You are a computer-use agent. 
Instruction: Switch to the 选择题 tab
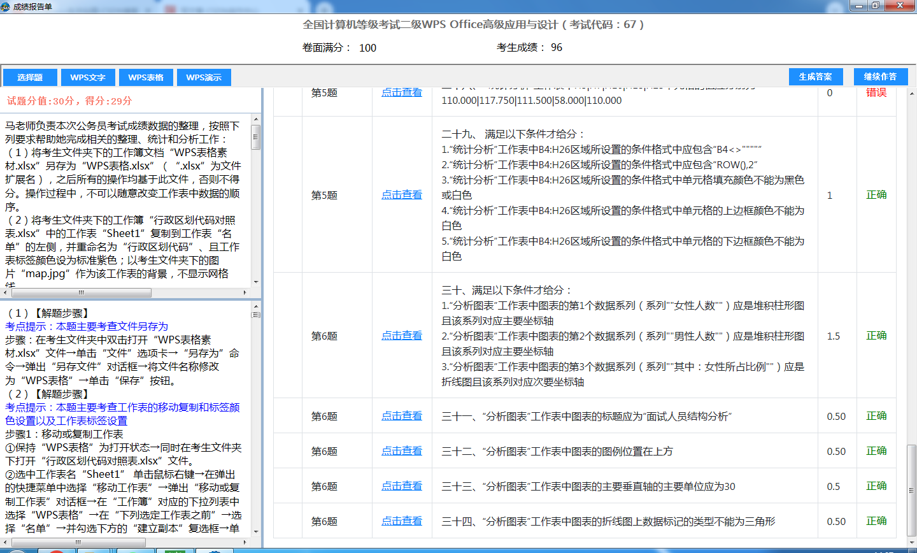pos(30,77)
